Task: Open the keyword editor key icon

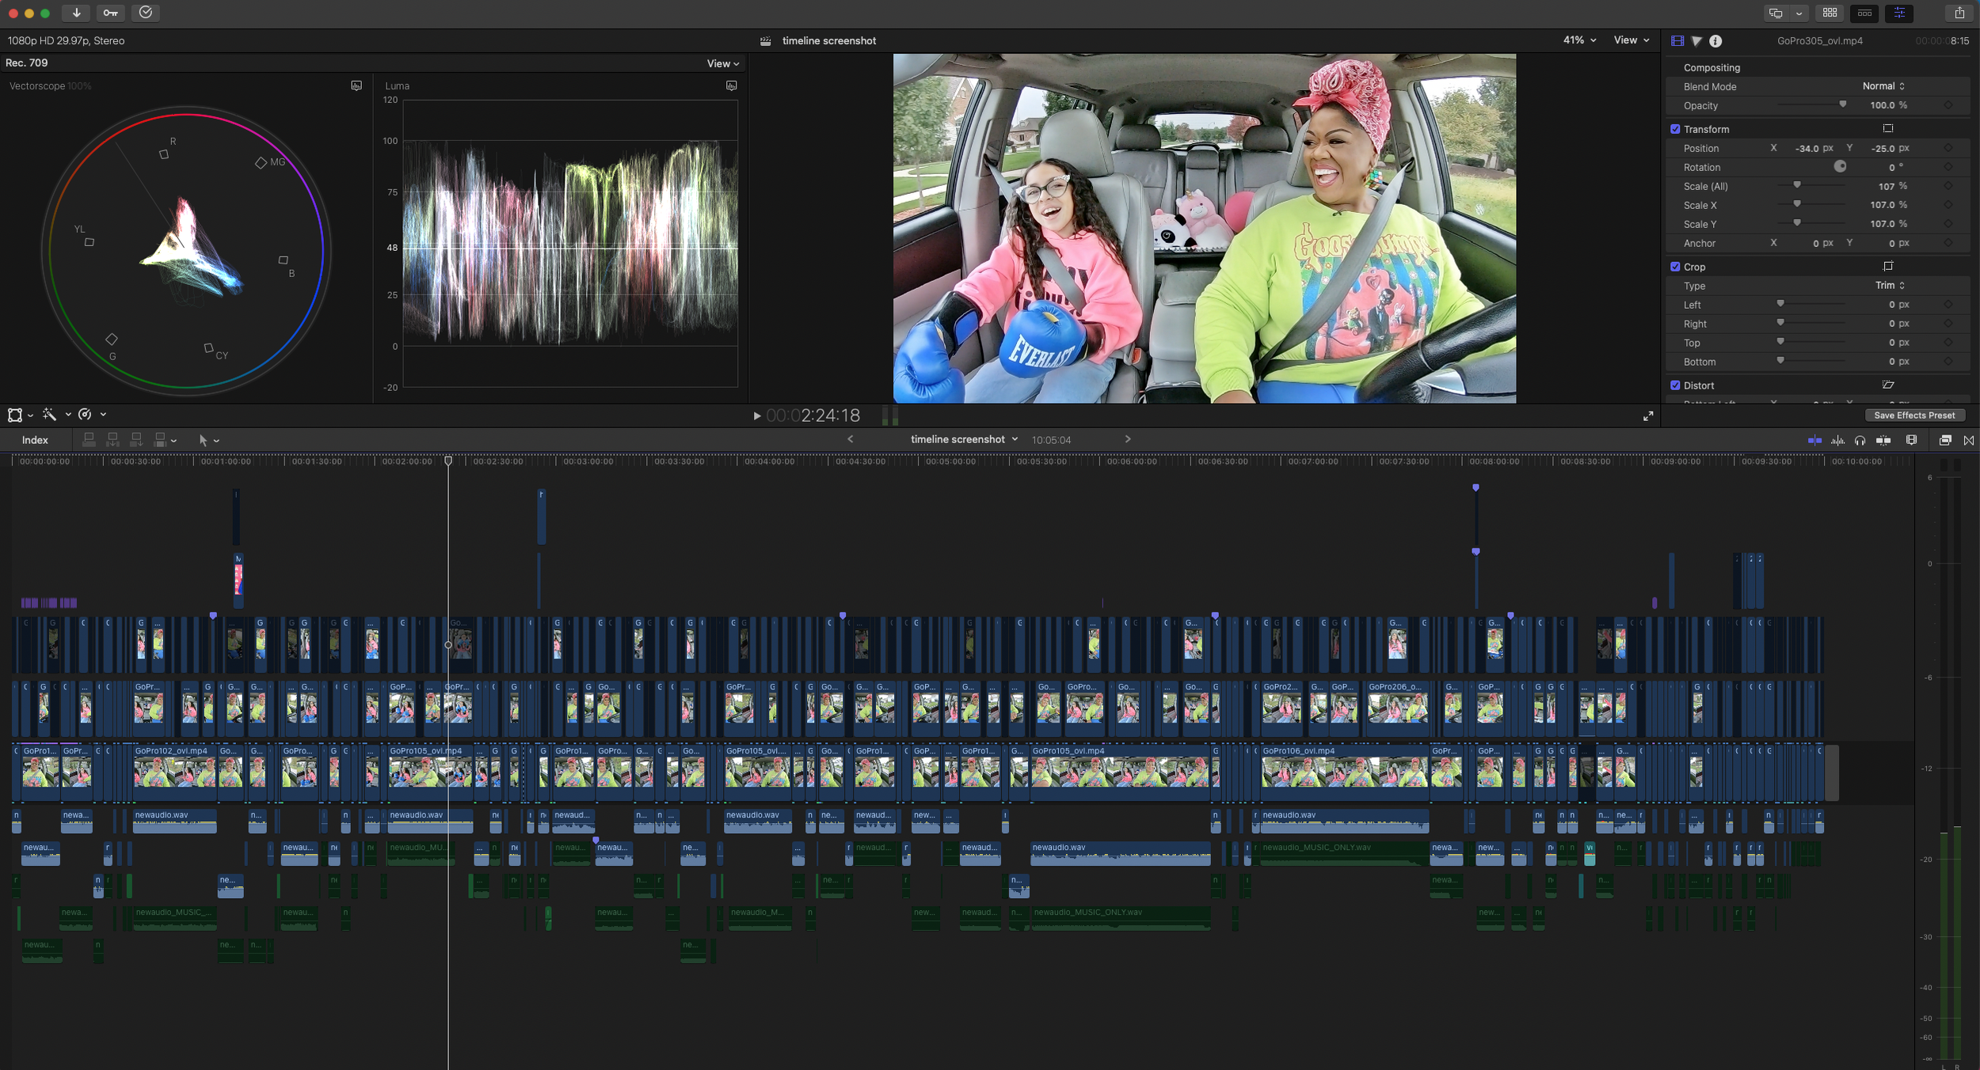Action: [110, 13]
